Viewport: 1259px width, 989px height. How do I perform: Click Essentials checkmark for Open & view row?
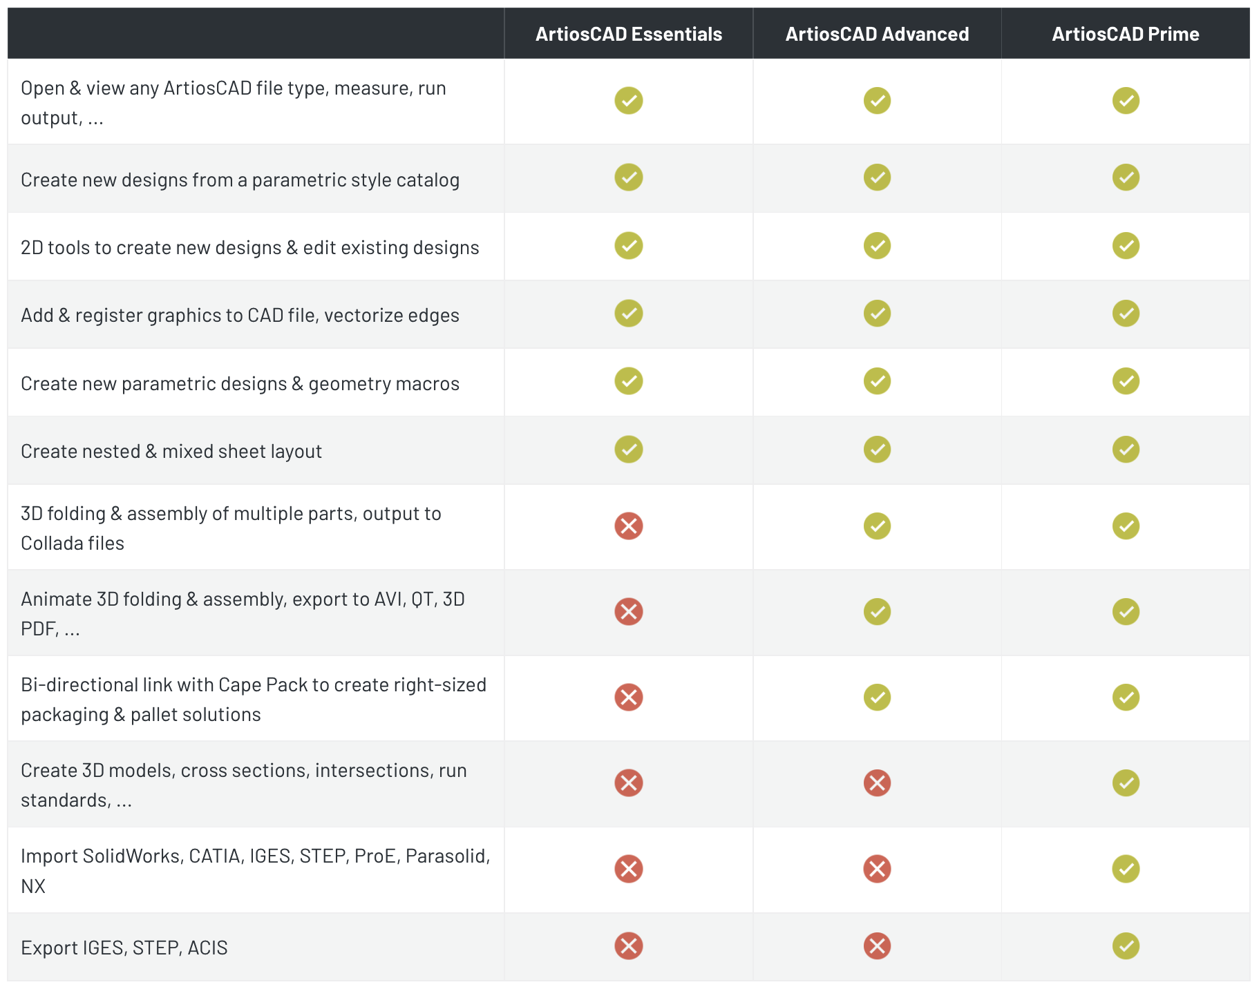click(x=628, y=101)
